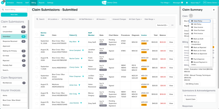Screen dimensions: 219x109
Task: Open the All Staff Members dropdown
Action: pyautogui.click(x=86, y=19)
